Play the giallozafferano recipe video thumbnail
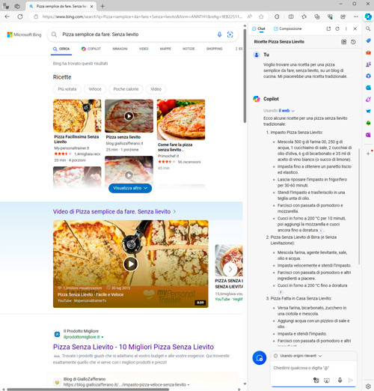 click(x=129, y=116)
